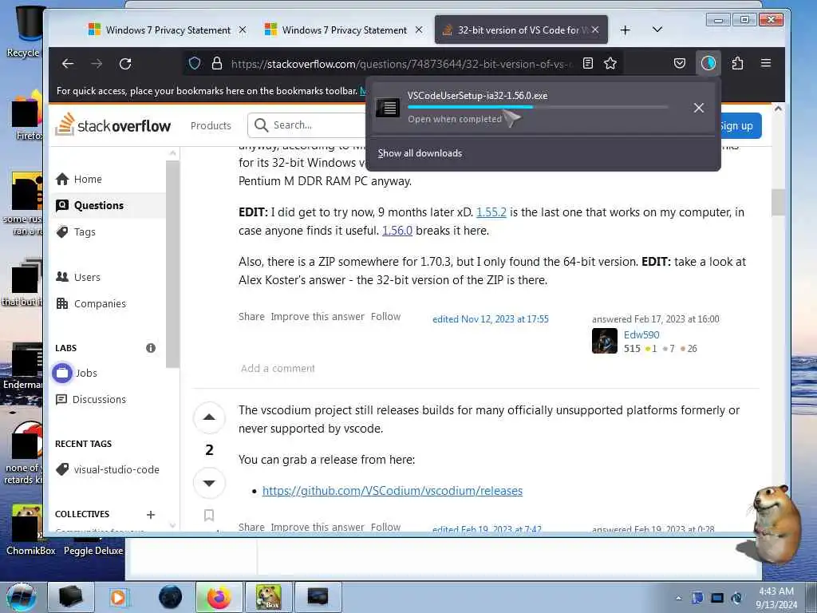
Task: Open a new browser tab
Action: point(626,30)
